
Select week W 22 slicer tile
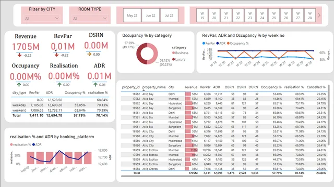tap(238, 16)
